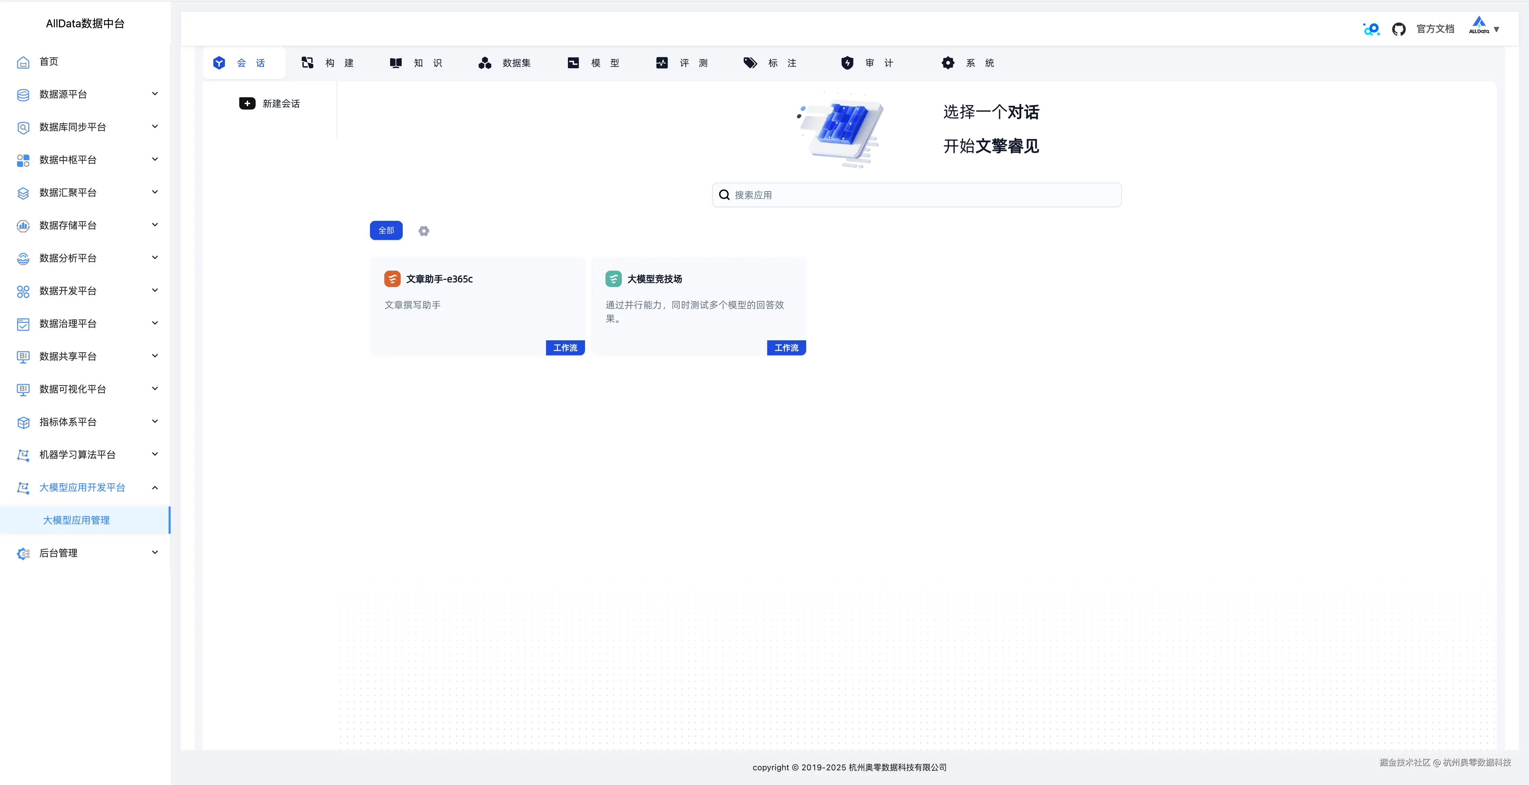Click the gear icon next to 全部
The image size is (1529, 785).
pyautogui.click(x=423, y=230)
